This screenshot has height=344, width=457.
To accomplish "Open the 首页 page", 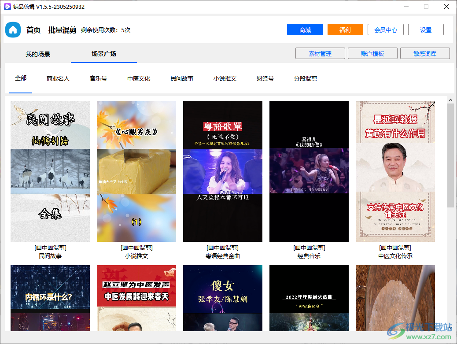I will (33, 30).
